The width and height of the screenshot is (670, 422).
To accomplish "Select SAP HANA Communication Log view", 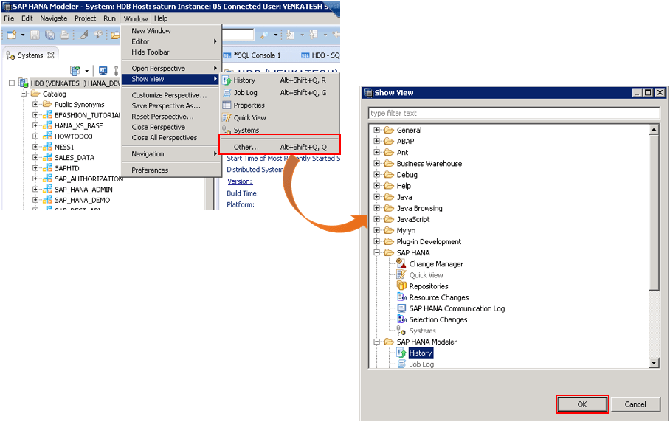I will pyautogui.click(x=457, y=308).
